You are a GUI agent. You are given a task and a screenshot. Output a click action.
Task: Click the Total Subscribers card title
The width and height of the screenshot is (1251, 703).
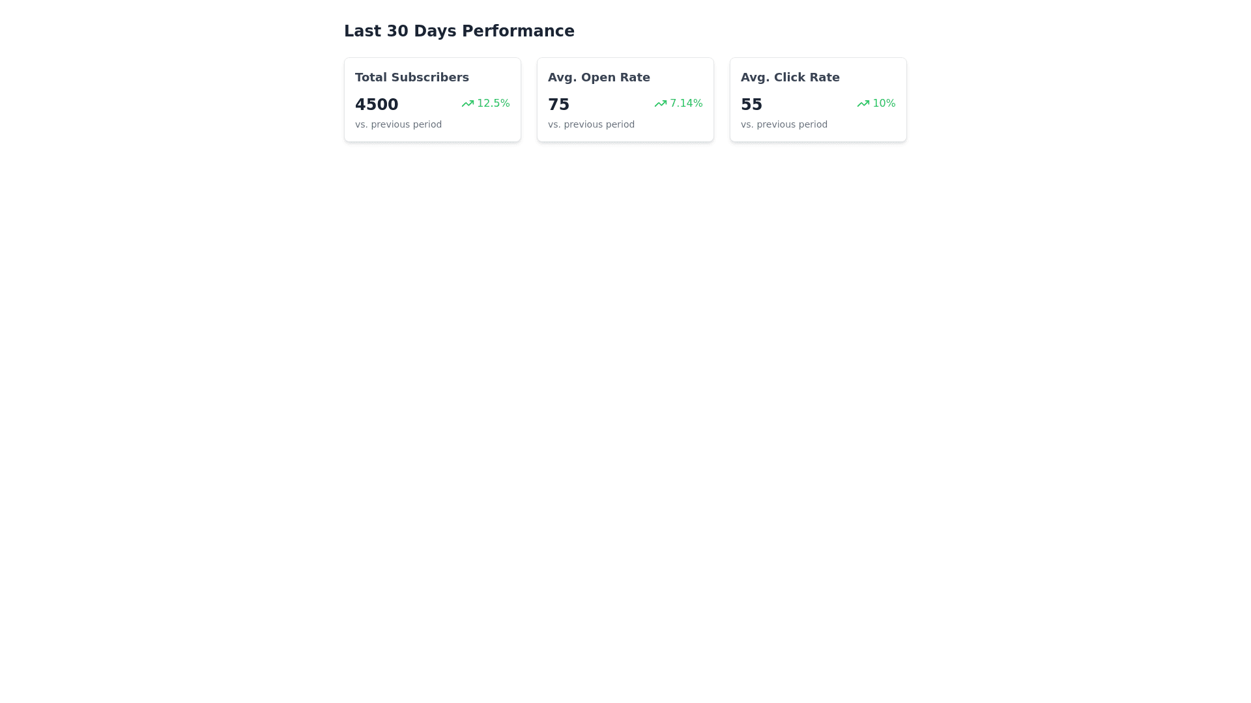pos(412,77)
